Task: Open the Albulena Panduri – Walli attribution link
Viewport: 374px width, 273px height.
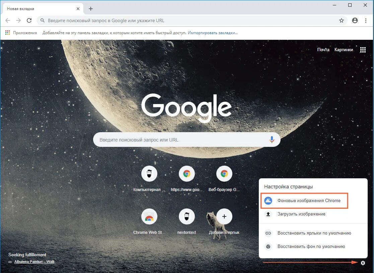Action: point(34,262)
